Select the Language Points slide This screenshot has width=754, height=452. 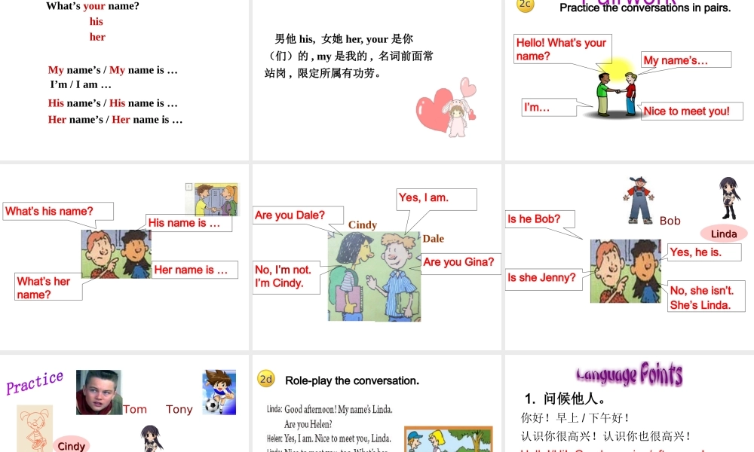(630, 404)
